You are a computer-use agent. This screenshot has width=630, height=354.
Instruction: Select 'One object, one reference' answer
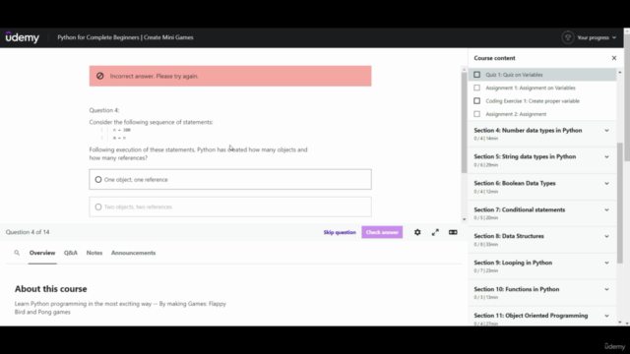tap(230, 179)
